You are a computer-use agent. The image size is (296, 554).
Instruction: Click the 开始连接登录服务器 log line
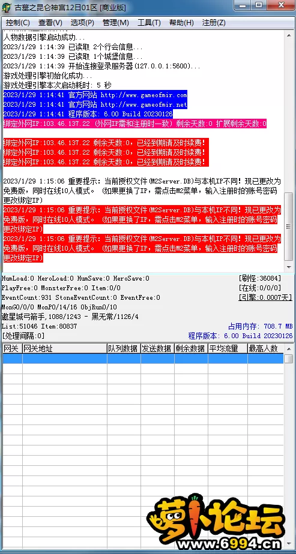click(x=102, y=66)
